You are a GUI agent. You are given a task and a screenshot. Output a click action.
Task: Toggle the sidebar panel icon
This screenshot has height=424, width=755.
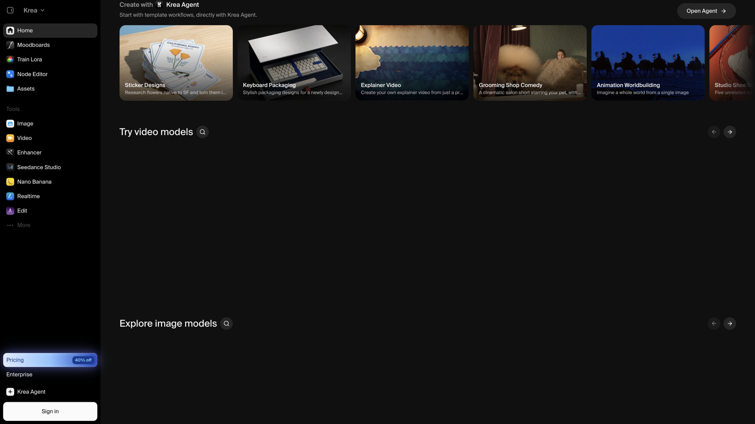[10, 10]
